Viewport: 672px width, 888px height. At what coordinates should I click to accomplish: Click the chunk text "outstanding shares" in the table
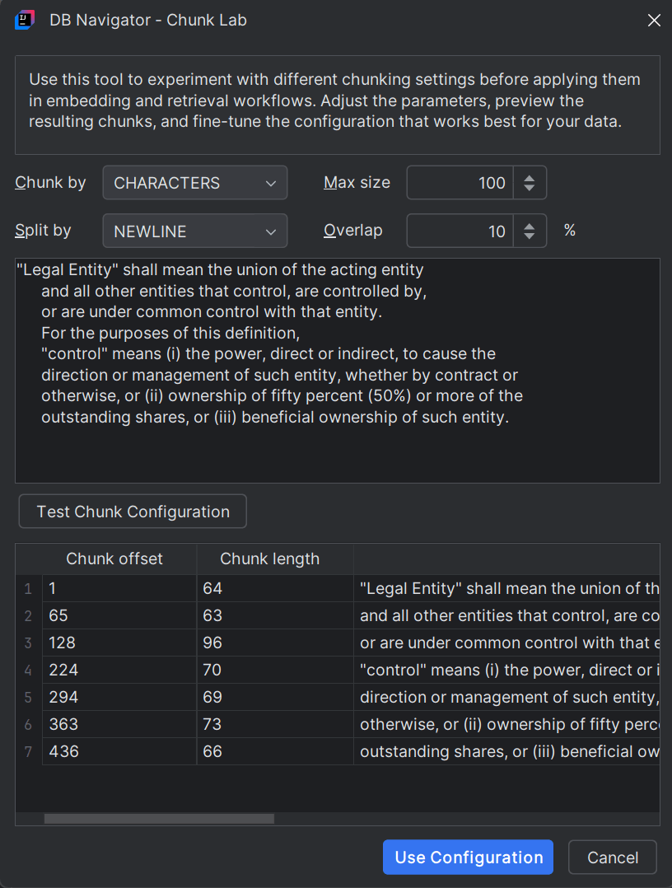[506, 751]
